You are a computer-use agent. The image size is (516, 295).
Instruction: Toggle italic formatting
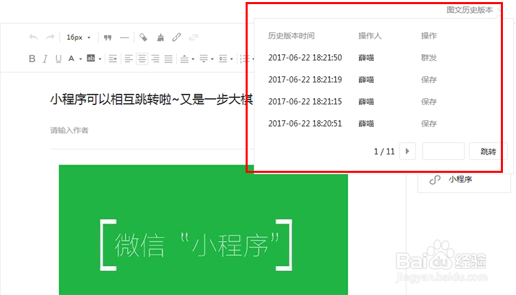(x=45, y=59)
